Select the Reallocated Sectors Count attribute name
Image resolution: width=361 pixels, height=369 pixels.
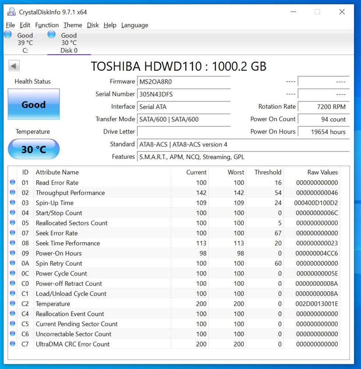click(72, 223)
